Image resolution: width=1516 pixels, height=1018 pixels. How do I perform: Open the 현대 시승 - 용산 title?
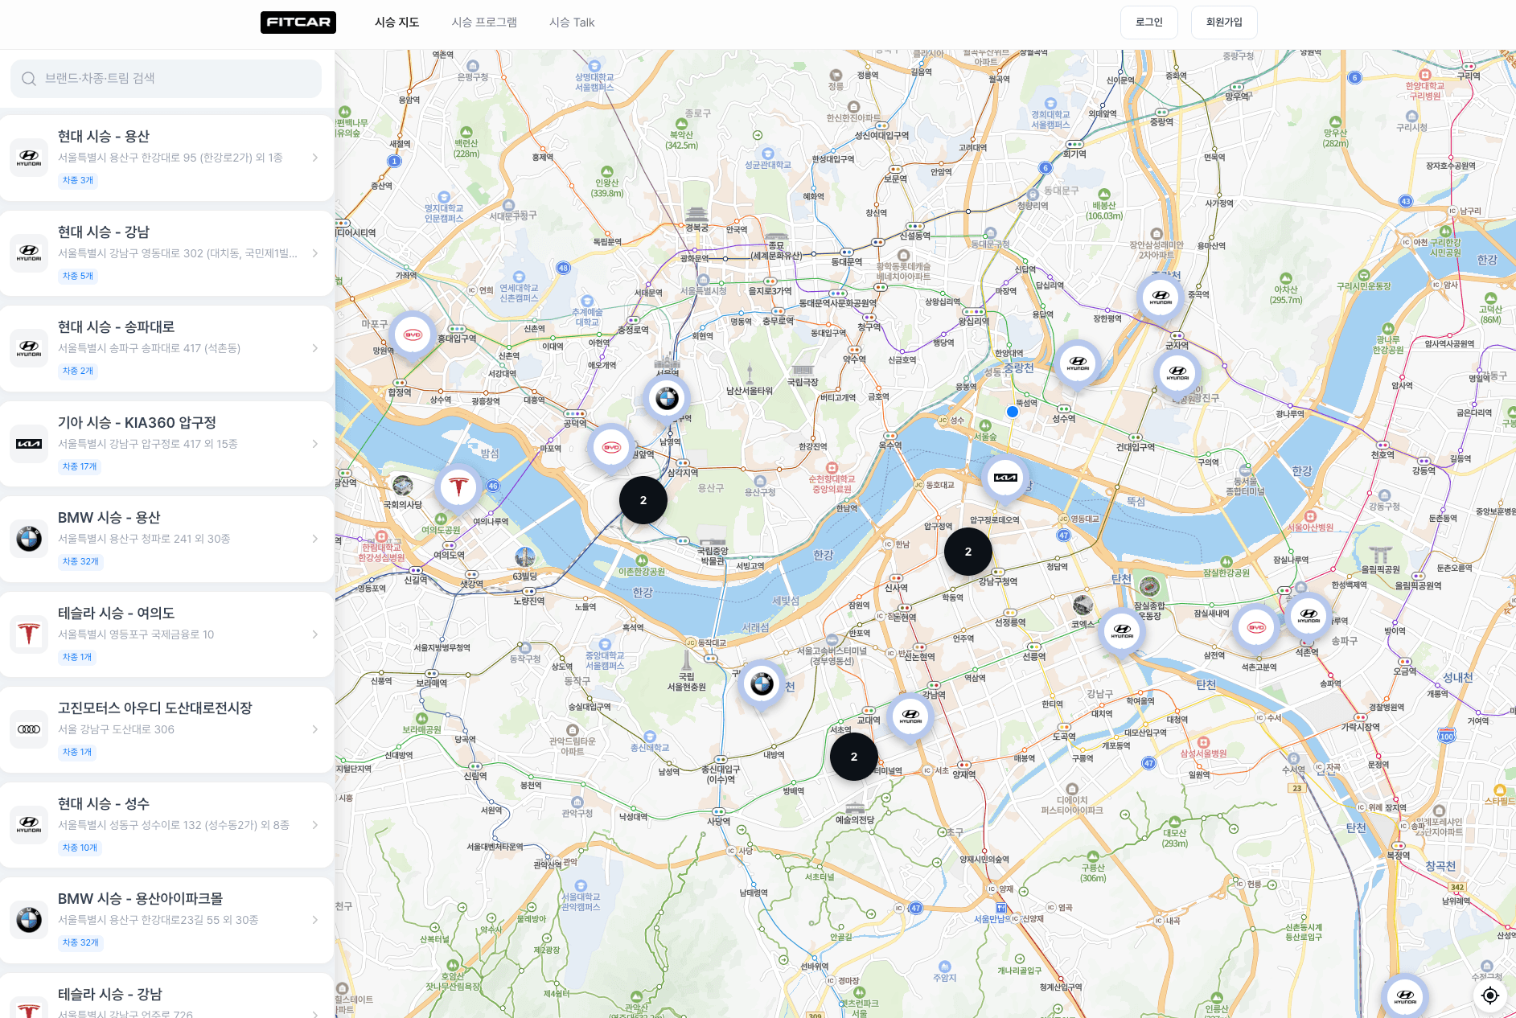(104, 137)
